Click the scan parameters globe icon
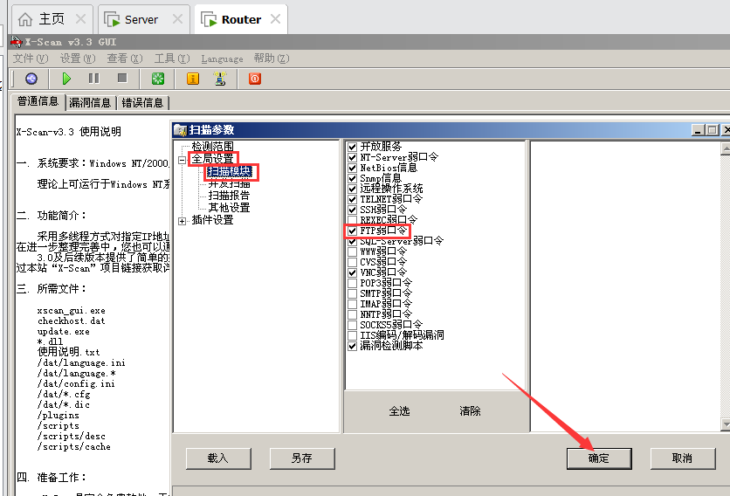Screen dimensions: 730x496 (31, 79)
